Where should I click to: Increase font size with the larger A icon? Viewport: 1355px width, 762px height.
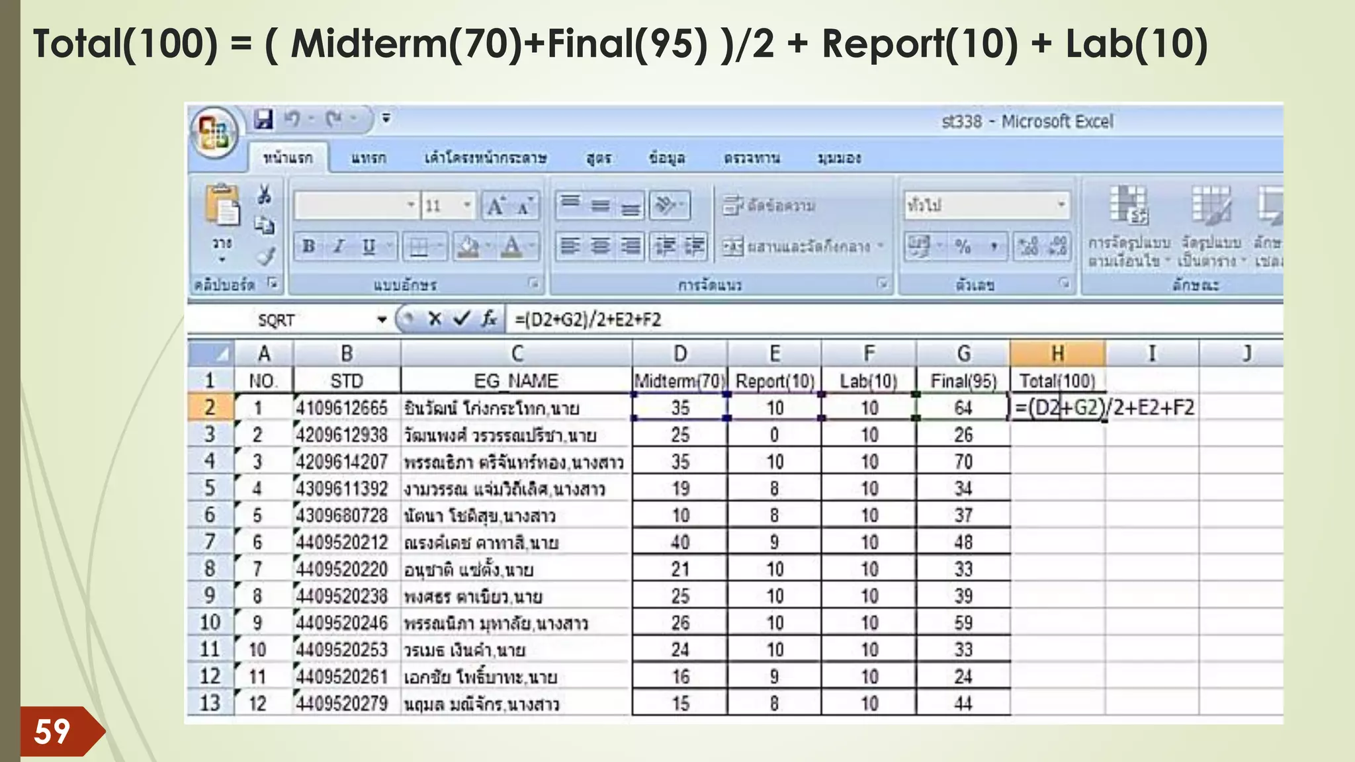click(x=496, y=206)
